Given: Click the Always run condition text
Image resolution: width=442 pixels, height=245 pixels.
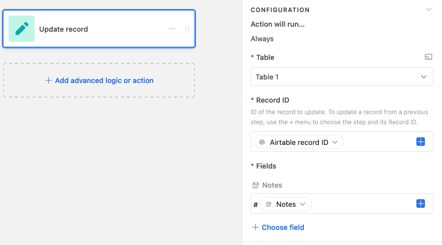Looking at the screenshot, I should (262, 39).
